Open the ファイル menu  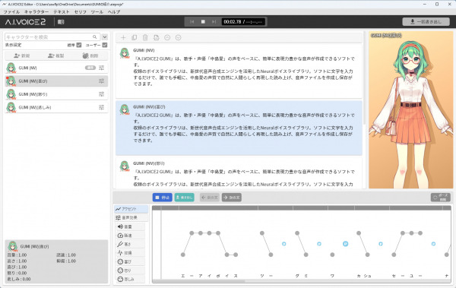pos(11,12)
